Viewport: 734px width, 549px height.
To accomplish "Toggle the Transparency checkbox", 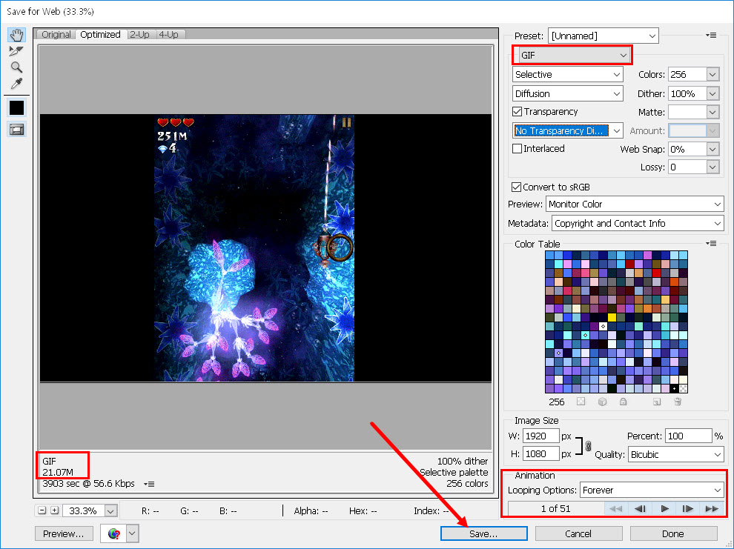I will pos(518,112).
